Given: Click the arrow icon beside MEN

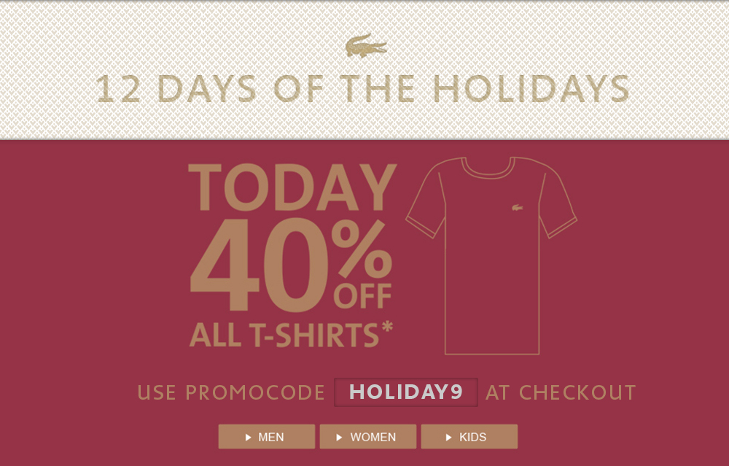Looking at the screenshot, I should pos(249,438).
